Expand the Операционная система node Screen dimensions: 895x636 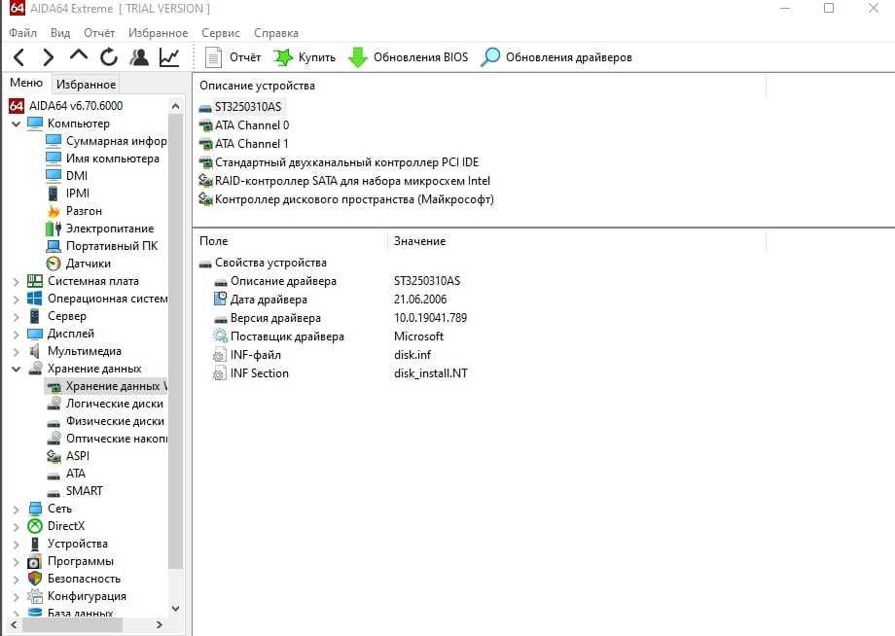16,299
